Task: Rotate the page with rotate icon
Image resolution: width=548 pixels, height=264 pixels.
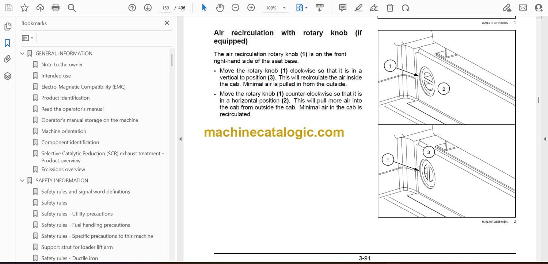Action: pos(405,8)
